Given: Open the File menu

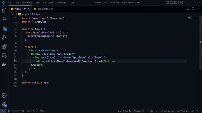Looking at the screenshot, I should pos(10,3).
